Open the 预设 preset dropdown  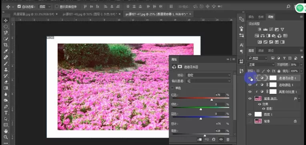click(x=209, y=75)
